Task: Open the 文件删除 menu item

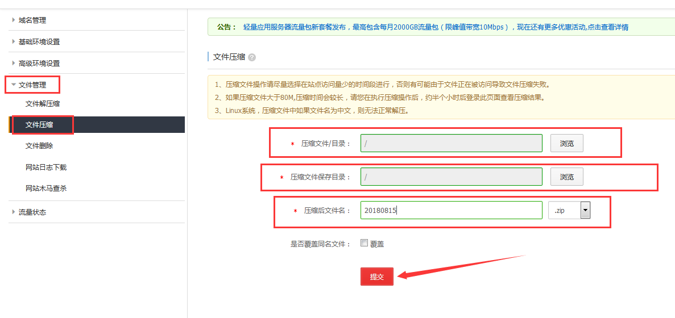Action: (x=39, y=146)
